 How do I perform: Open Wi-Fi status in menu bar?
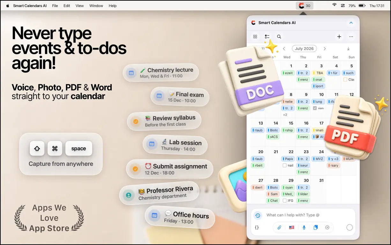334,5
